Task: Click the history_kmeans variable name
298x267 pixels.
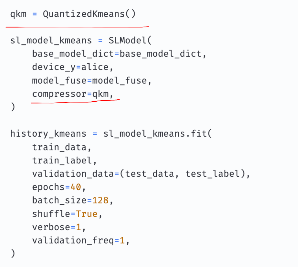Action: coord(48,133)
